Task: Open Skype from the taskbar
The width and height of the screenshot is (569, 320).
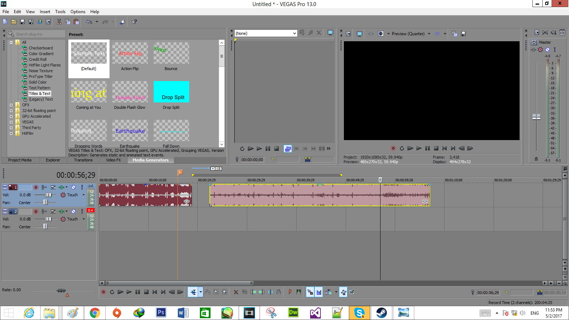Action: (360, 313)
